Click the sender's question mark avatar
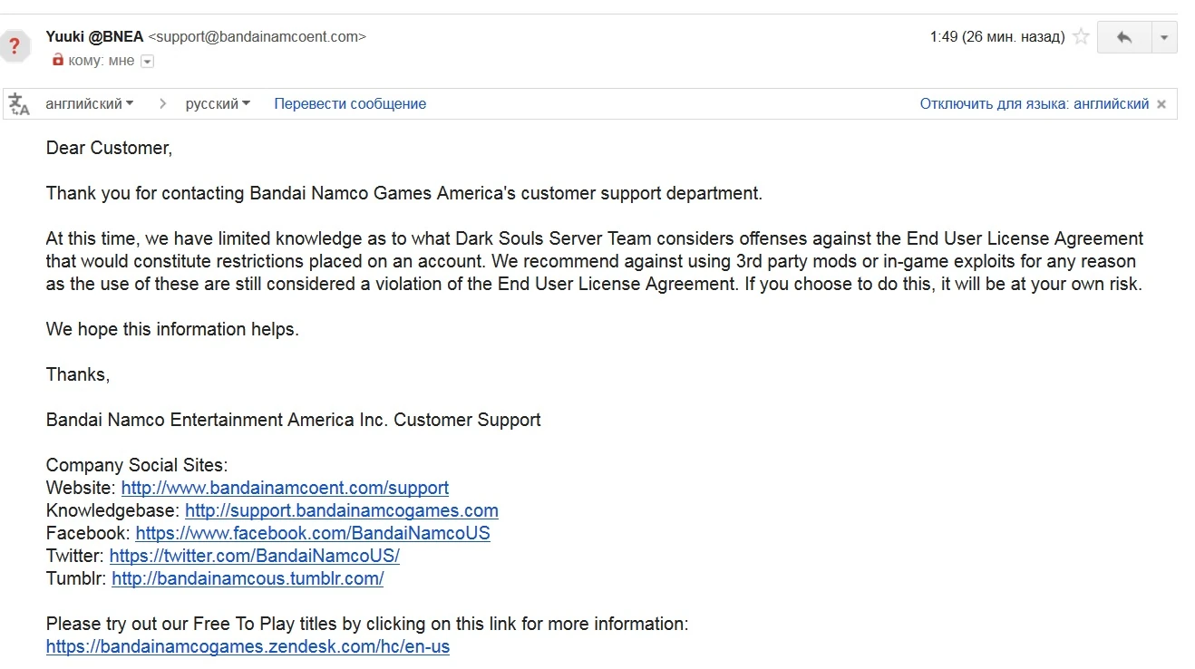 [15, 45]
